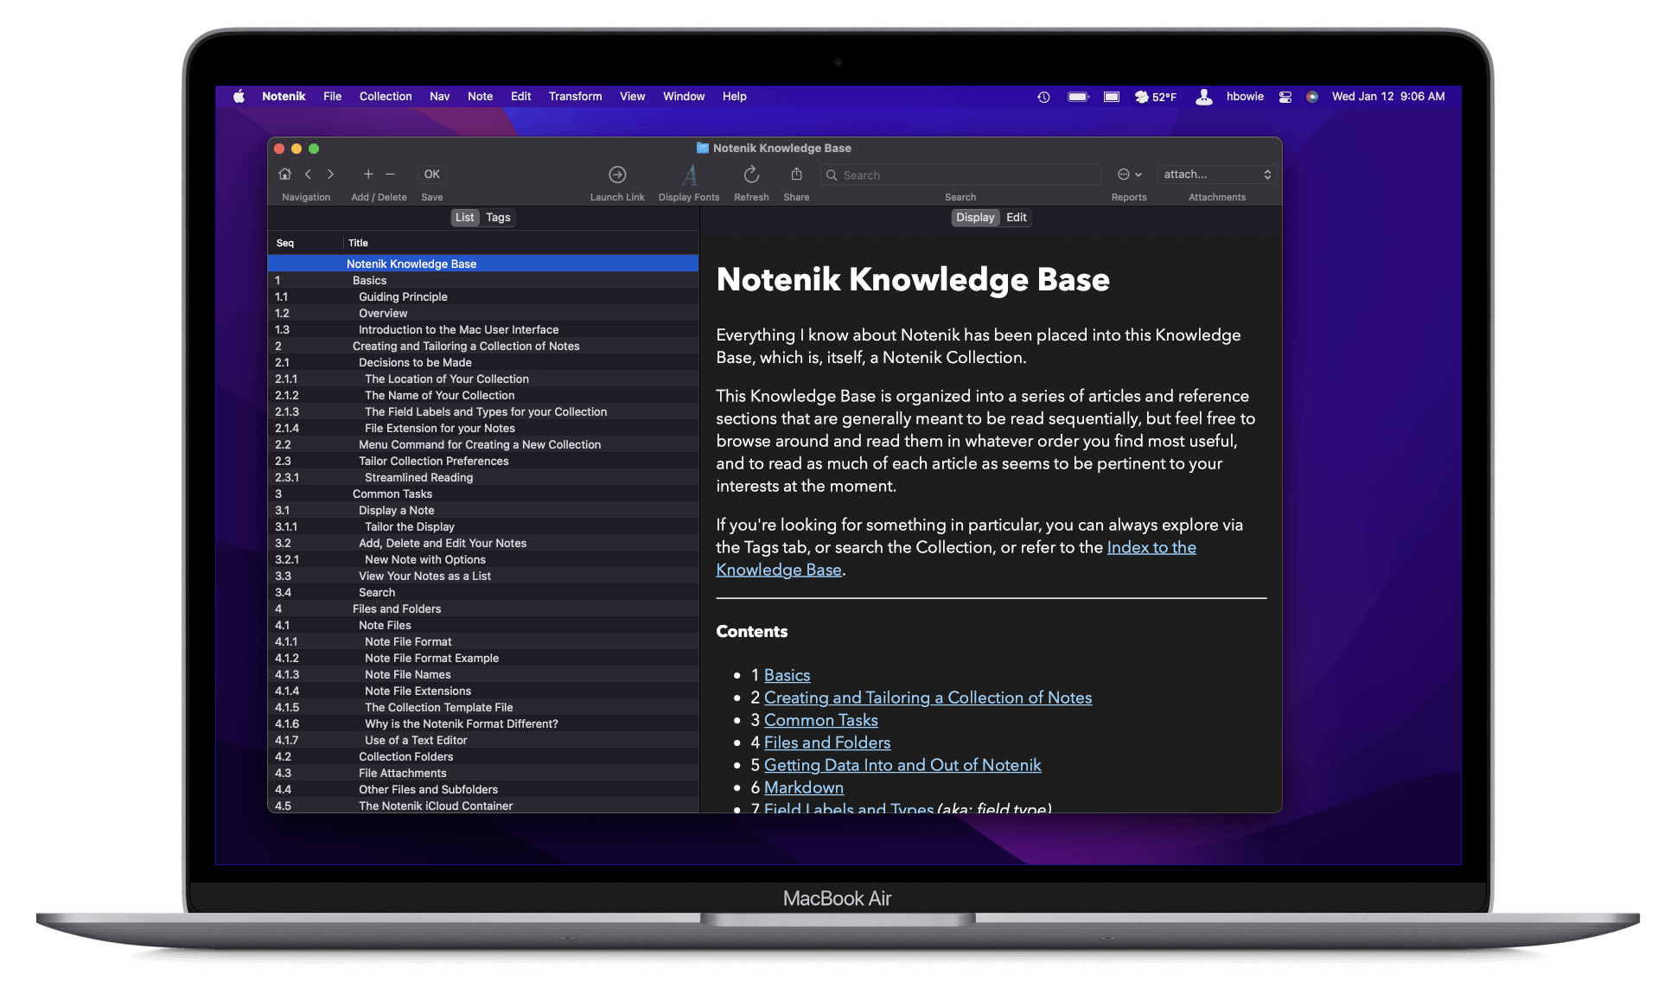Select the List view toggle
Viewport: 1677px width, 994px height.
pyautogui.click(x=465, y=217)
